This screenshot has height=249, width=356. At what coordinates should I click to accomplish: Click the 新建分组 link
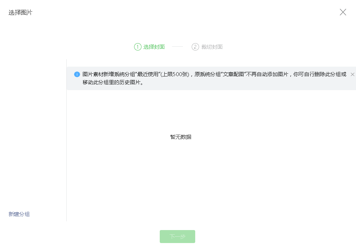[19, 214]
